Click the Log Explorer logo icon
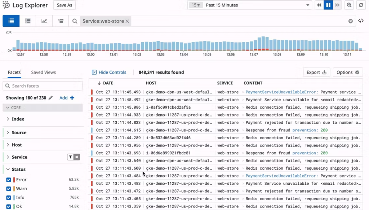369x210 pixels. tap(6, 5)
